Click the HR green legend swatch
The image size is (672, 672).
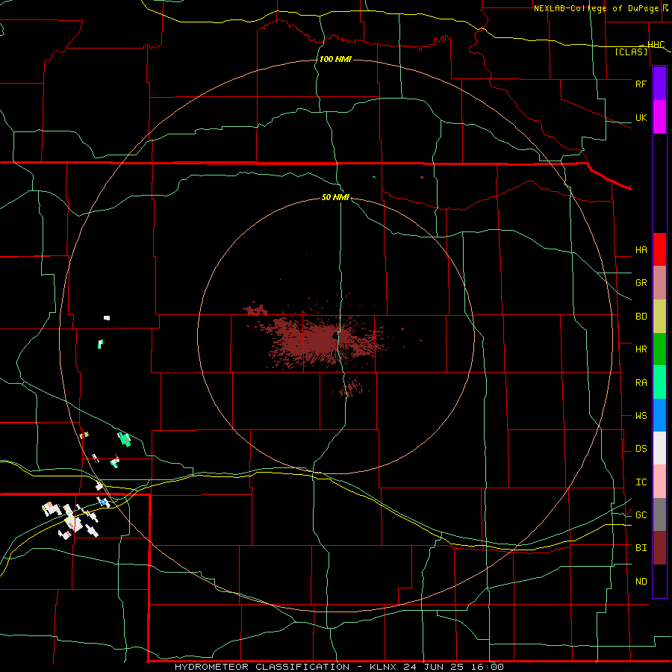click(x=659, y=349)
